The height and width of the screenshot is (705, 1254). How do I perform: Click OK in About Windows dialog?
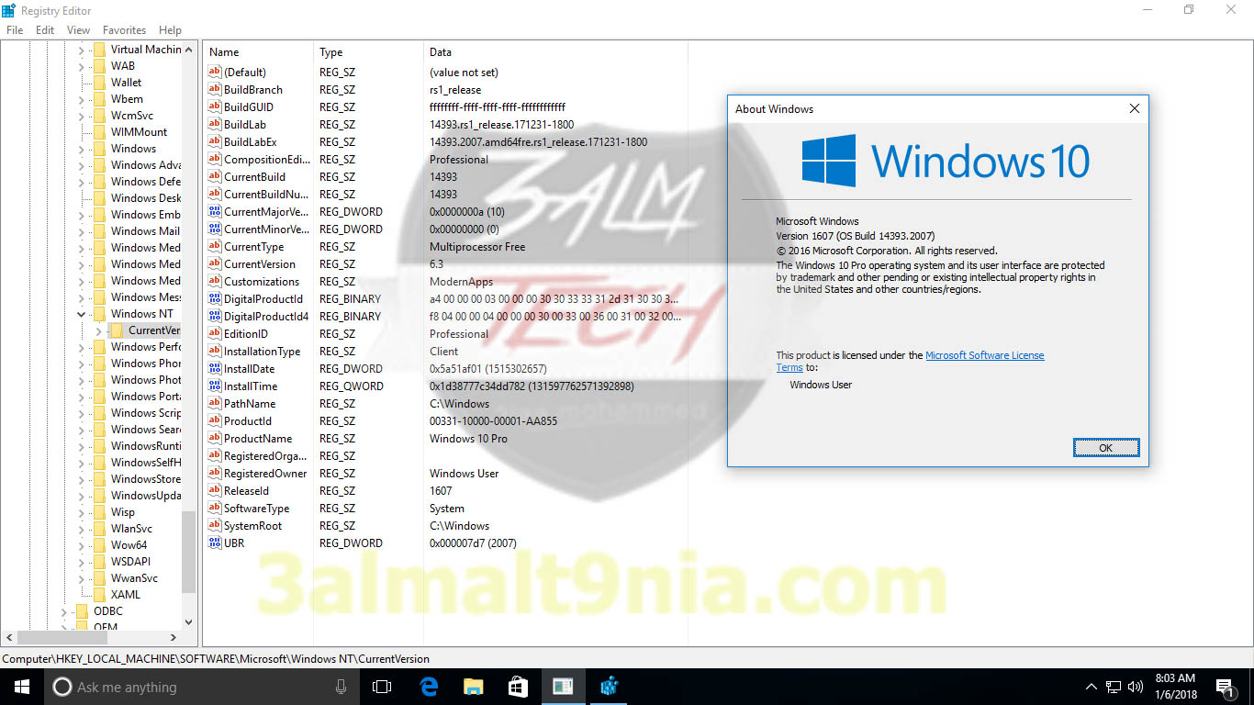tap(1106, 448)
